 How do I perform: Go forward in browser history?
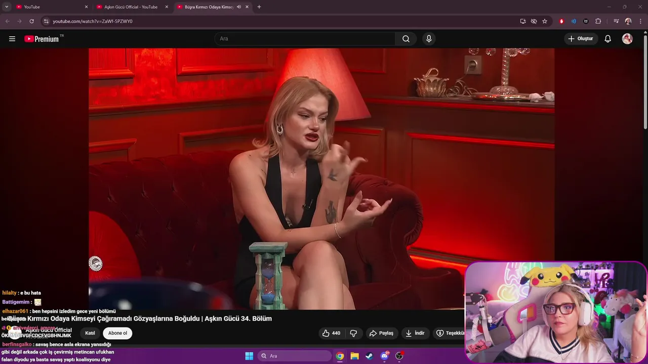tap(19, 21)
